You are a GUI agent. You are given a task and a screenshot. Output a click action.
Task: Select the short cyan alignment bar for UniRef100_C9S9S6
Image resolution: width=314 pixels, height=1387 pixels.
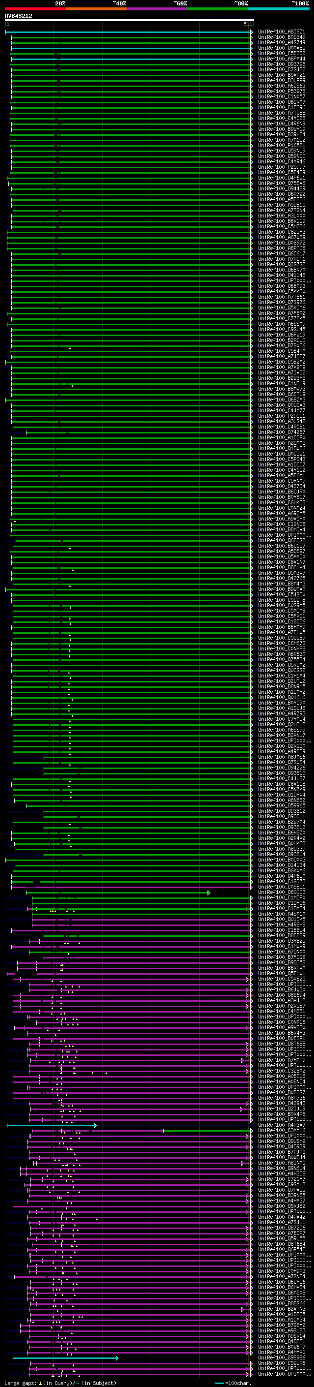65,1357
